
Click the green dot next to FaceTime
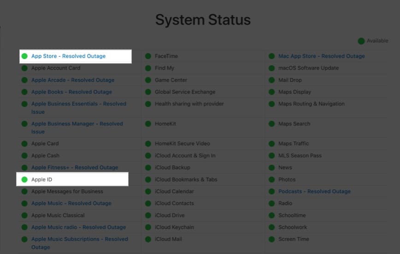tap(148, 56)
